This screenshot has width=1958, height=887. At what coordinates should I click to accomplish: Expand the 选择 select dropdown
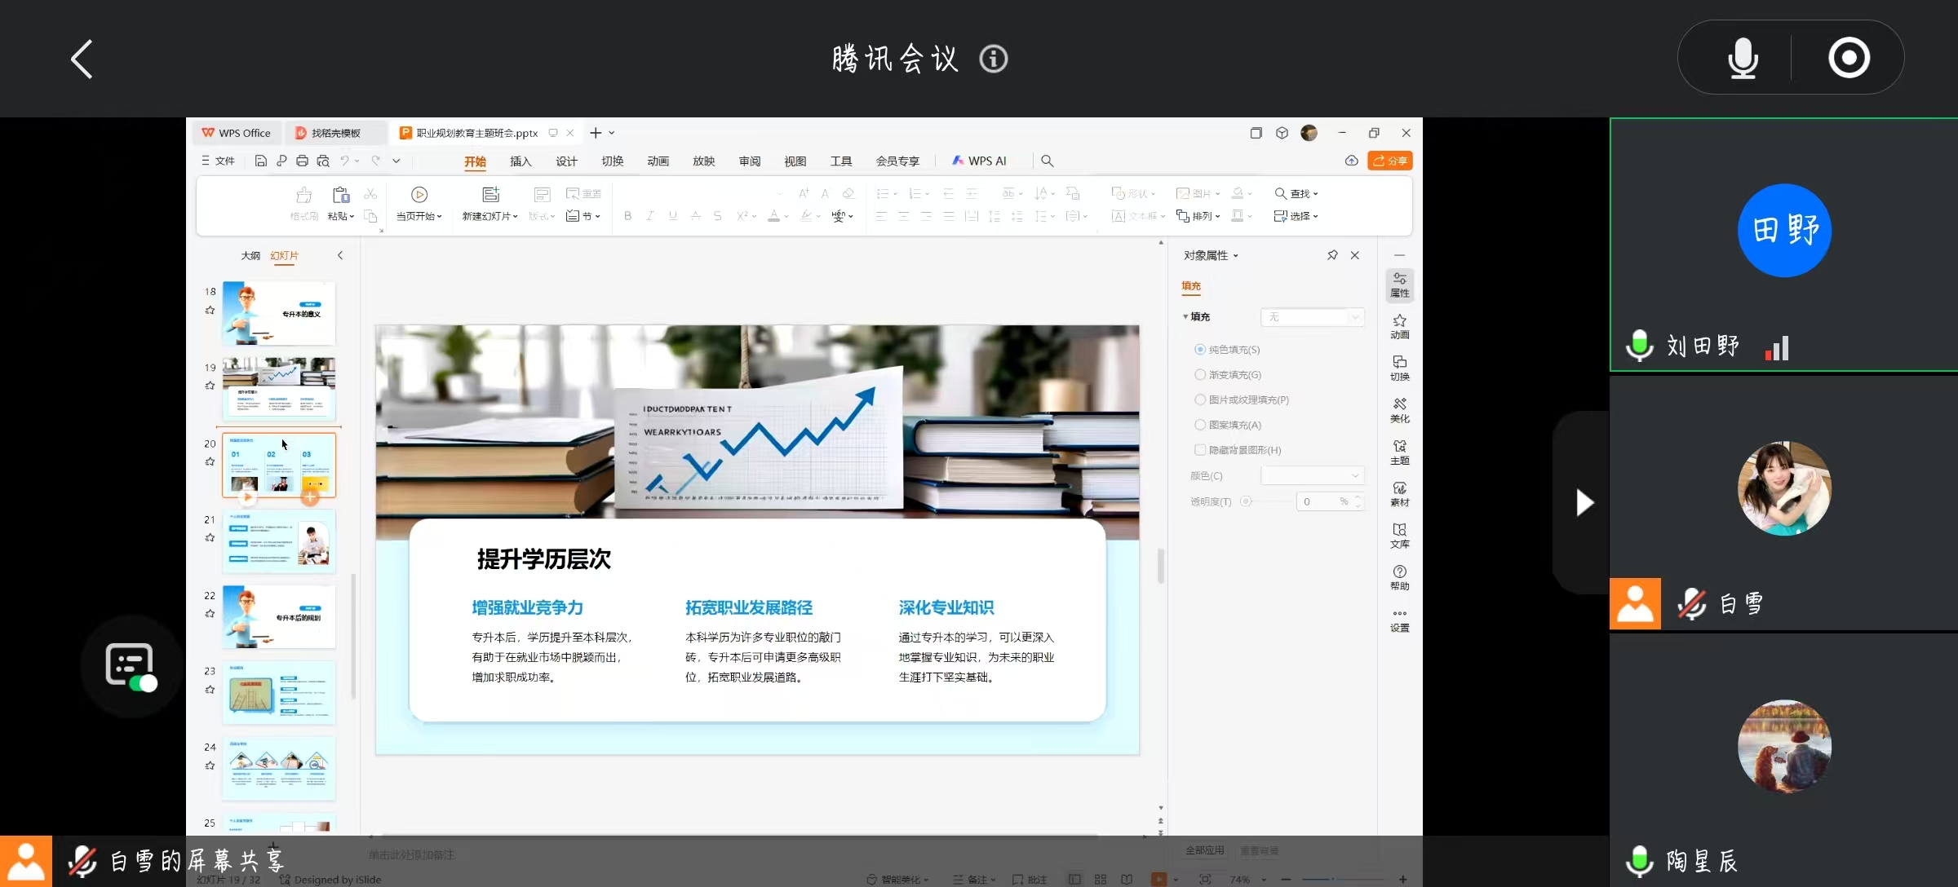1315,217
